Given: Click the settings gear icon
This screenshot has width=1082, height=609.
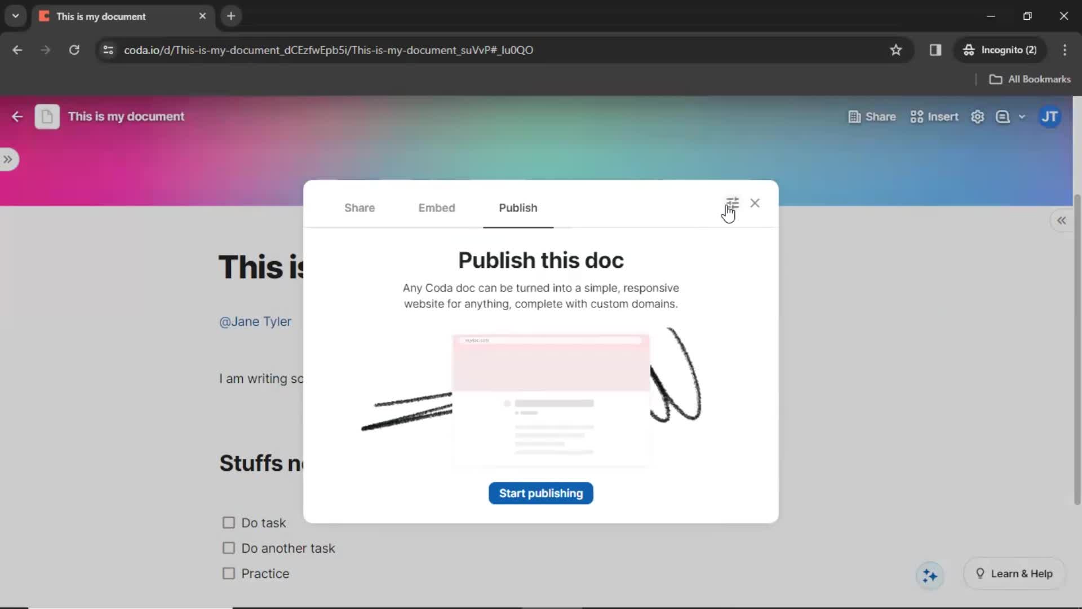Looking at the screenshot, I should pos(978,117).
